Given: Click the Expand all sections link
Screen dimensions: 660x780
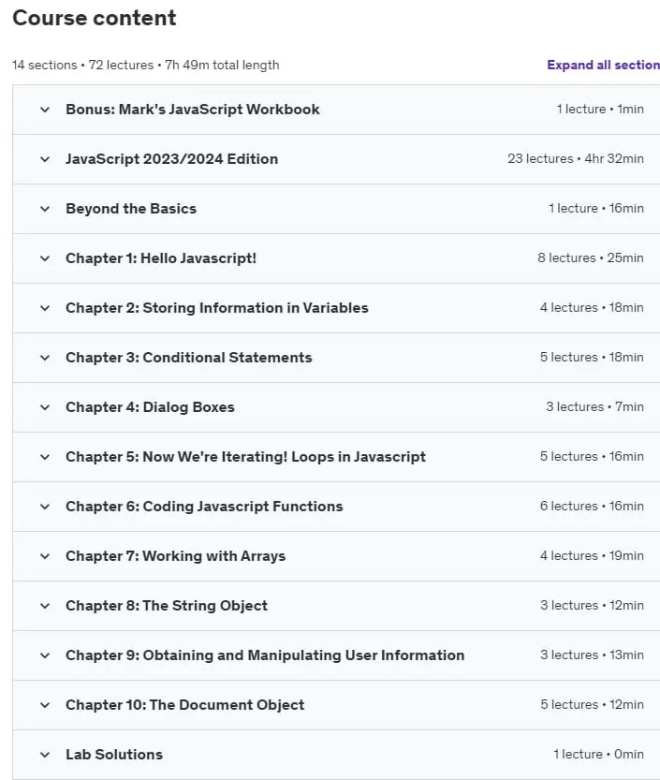Looking at the screenshot, I should pyautogui.click(x=603, y=66).
